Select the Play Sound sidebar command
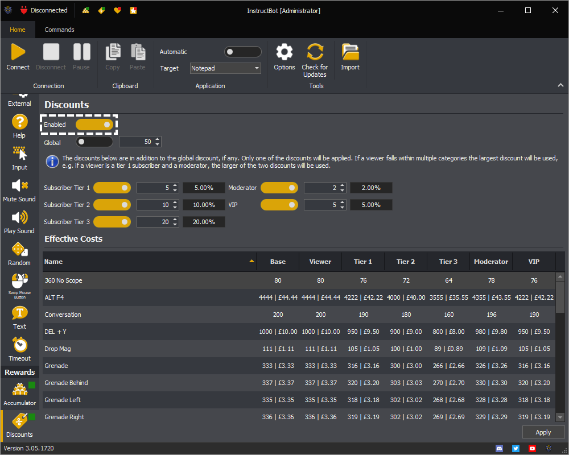The image size is (569, 455). point(19,222)
